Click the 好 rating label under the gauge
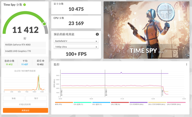This screenshot has width=192, height=117. pos(25,39)
